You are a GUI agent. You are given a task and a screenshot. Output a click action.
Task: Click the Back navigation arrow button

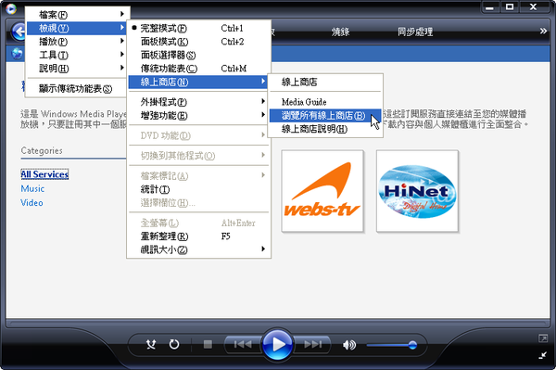coord(19,32)
